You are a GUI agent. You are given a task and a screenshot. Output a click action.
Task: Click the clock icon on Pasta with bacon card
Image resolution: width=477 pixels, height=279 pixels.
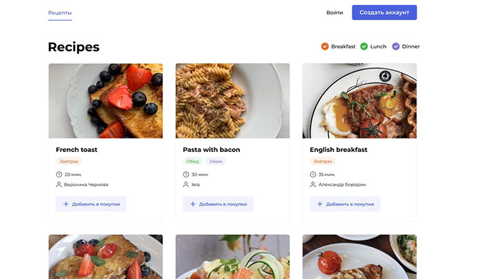[186, 175]
